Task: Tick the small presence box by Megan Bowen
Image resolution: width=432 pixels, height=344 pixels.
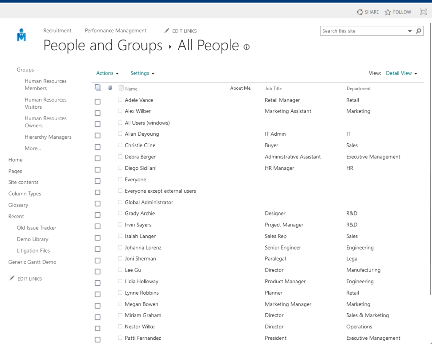Action: coord(120,304)
